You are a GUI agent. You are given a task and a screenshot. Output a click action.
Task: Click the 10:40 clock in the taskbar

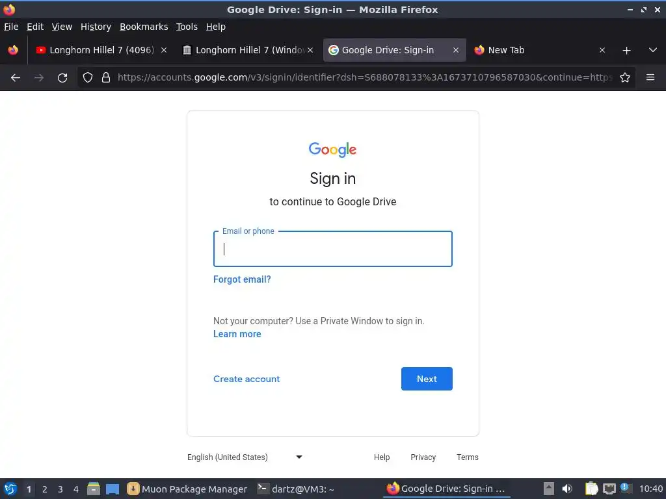click(x=650, y=489)
